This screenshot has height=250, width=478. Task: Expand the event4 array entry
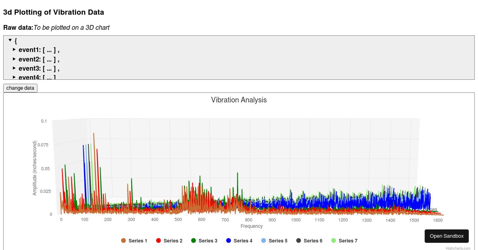[14, 77]
